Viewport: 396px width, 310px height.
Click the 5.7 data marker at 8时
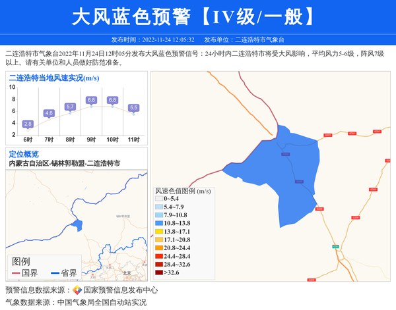click(x=70, y=107)
